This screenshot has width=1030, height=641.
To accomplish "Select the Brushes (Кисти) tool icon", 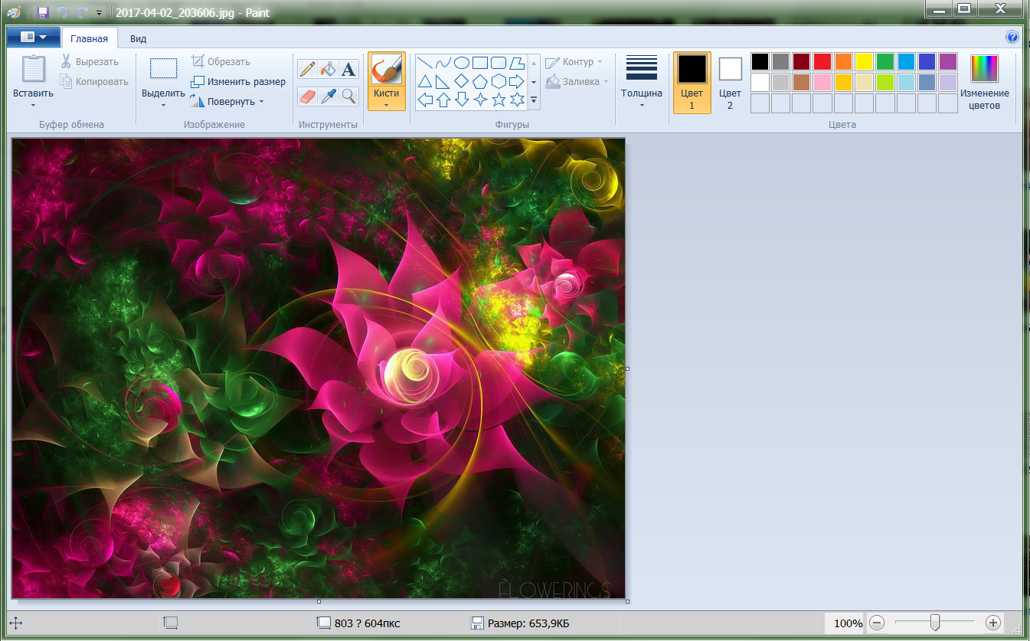I will coord(387,69).
